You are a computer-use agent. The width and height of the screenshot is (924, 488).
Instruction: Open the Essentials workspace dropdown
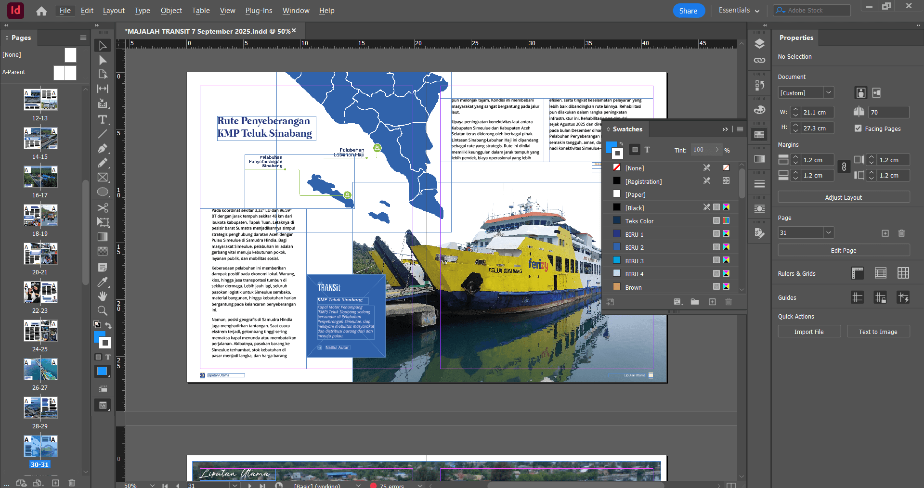(x=739, y=11)
